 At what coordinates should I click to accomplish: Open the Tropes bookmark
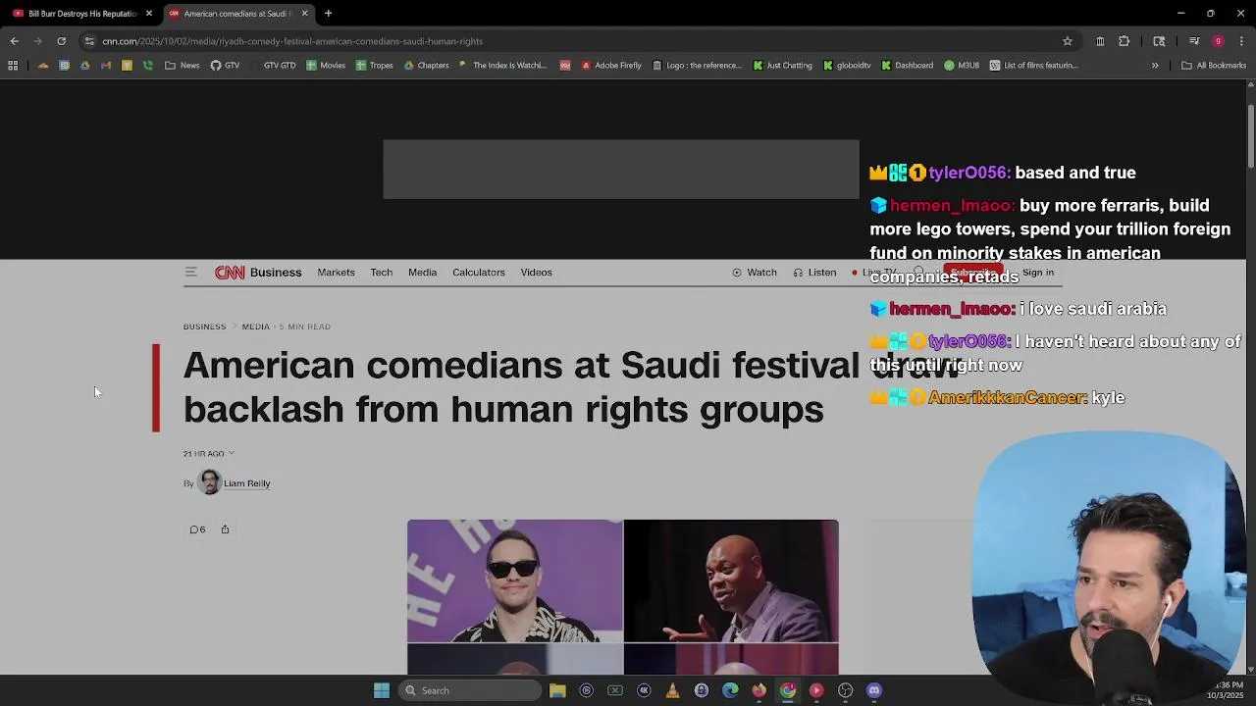[x=375, y=66]
